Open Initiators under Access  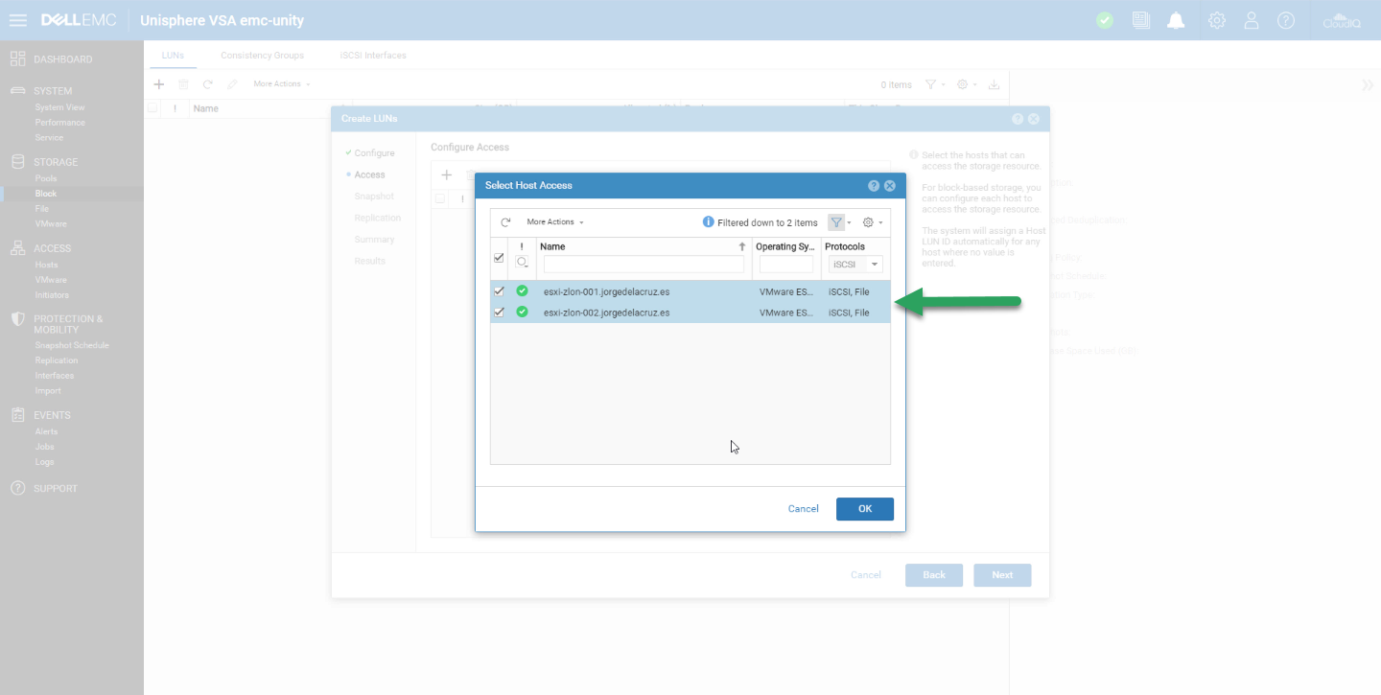[x=52, y=295]
